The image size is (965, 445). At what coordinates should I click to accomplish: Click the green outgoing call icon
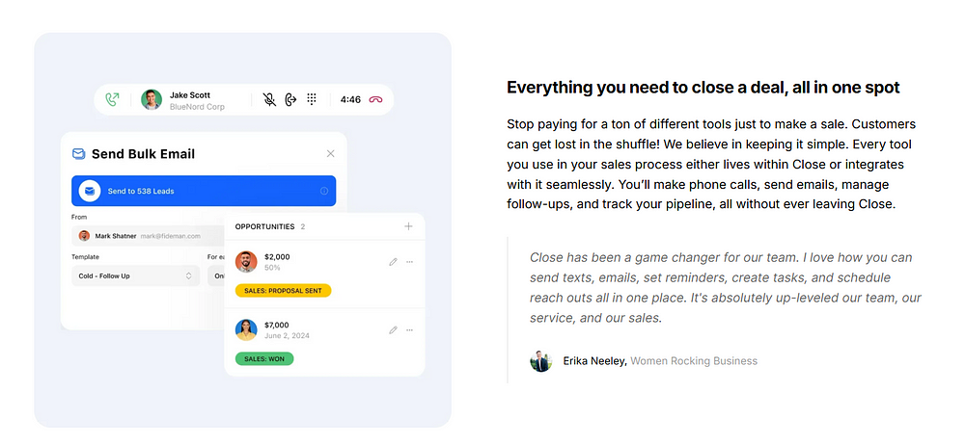coord(112,99)
